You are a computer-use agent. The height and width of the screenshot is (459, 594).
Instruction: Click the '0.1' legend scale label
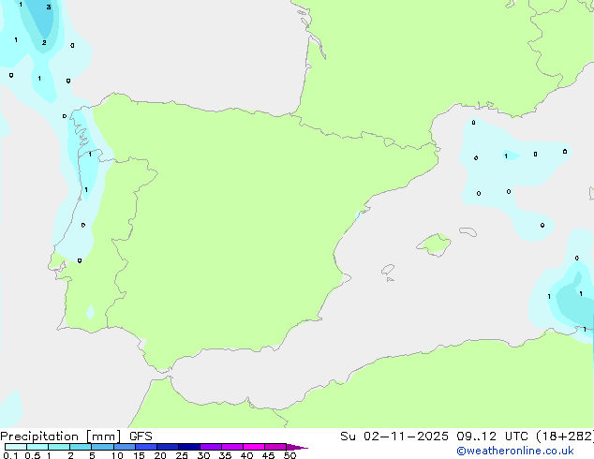(10, 455)
